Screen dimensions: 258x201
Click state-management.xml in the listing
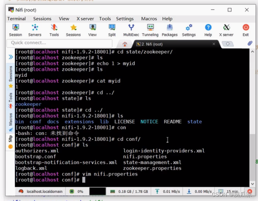[x=152, y=163]
